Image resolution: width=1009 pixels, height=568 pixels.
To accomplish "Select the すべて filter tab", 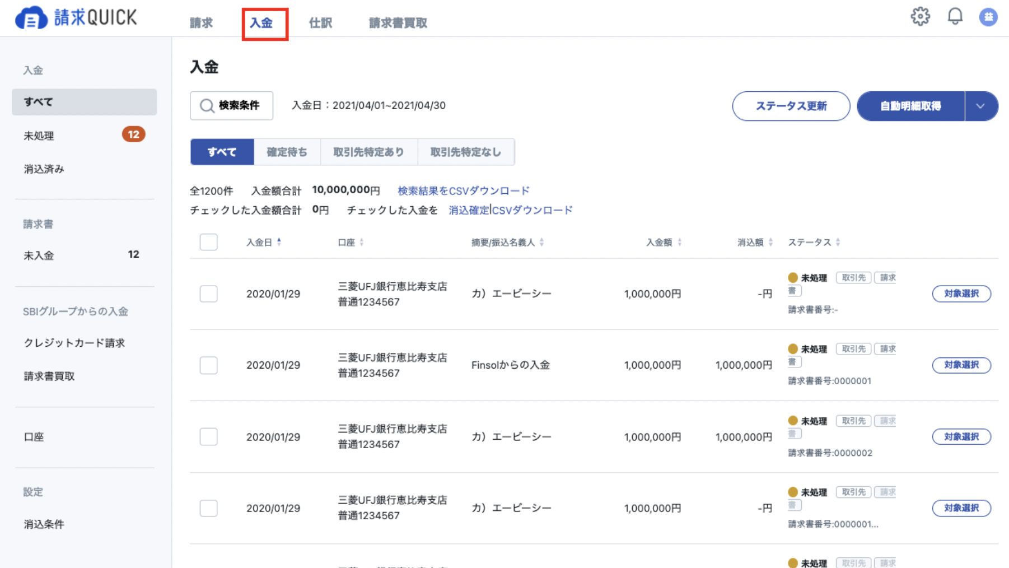I will tap(222, 152).
